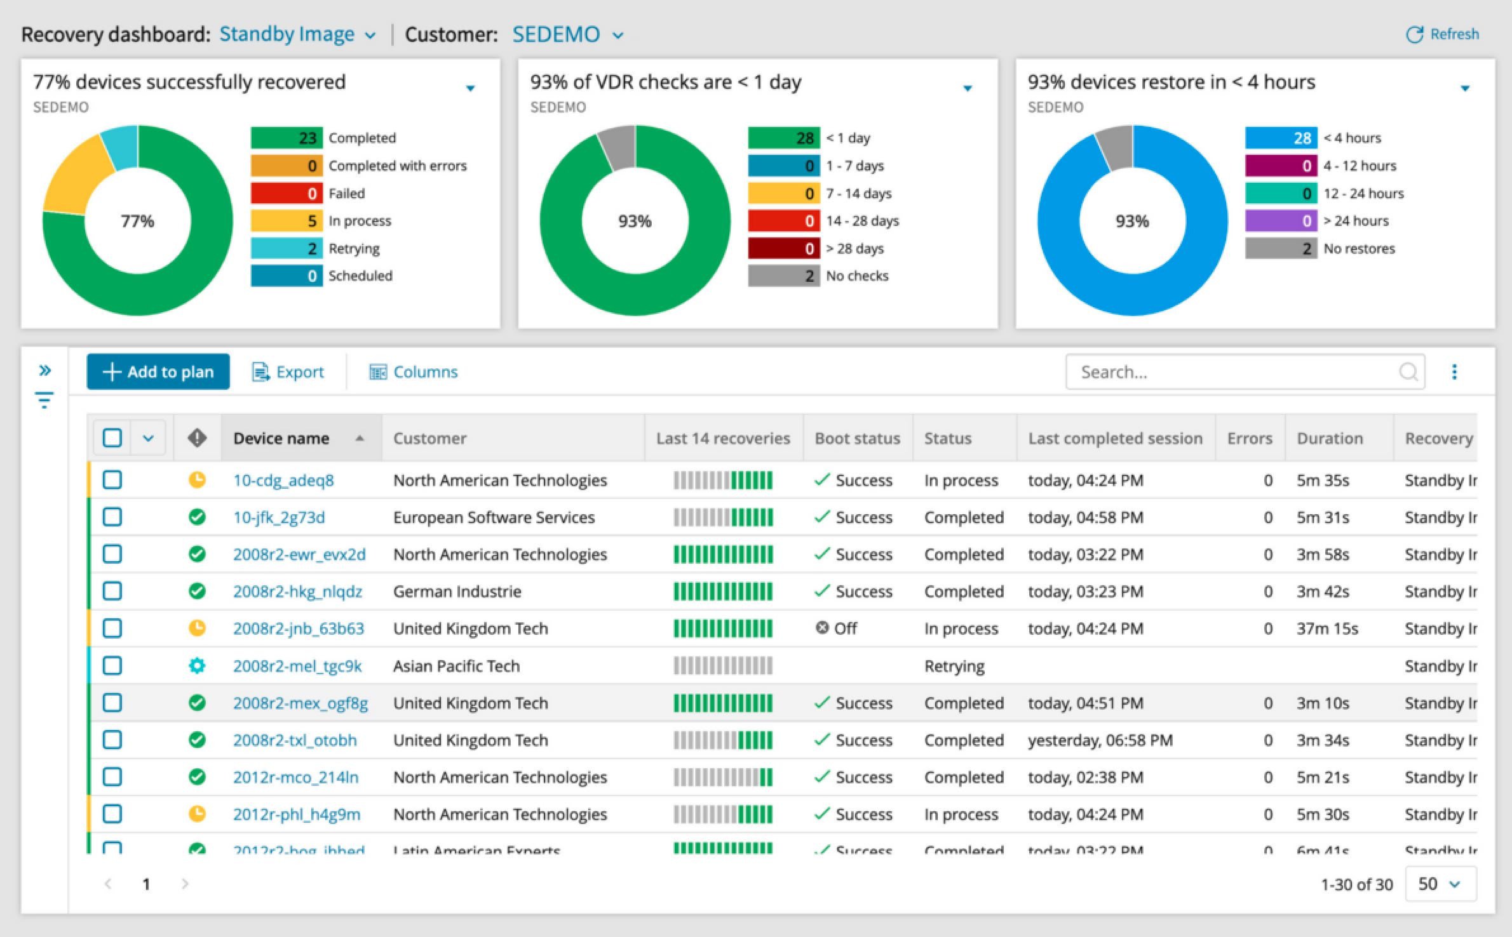
Task: Expand the side panel with double chevron
Action: pos(44,370)
